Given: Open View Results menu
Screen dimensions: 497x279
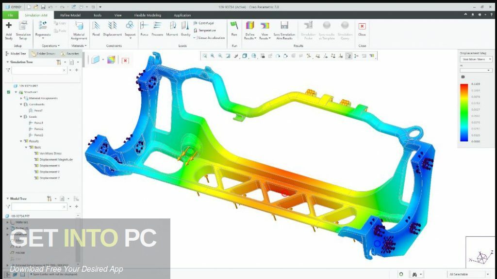Looking at the screenshot, I should (x=265, y=31).
